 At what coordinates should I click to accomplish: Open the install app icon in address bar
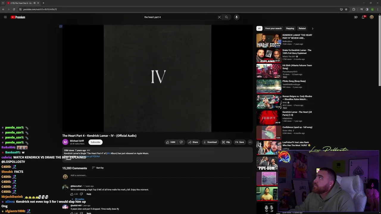coord(341,9)
